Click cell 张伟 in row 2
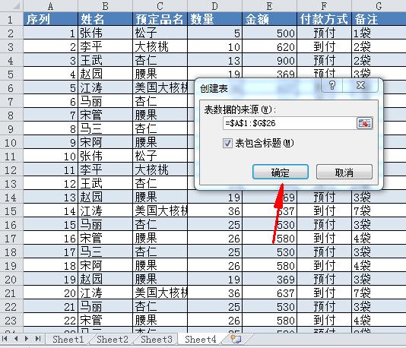This screenshot has width=406, height=348. click(105, 33)
